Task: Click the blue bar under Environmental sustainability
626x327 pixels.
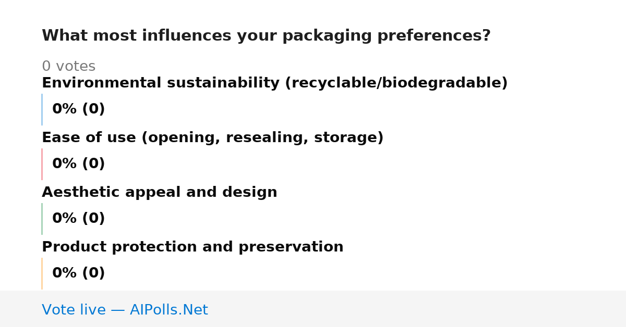Action: 42,109
